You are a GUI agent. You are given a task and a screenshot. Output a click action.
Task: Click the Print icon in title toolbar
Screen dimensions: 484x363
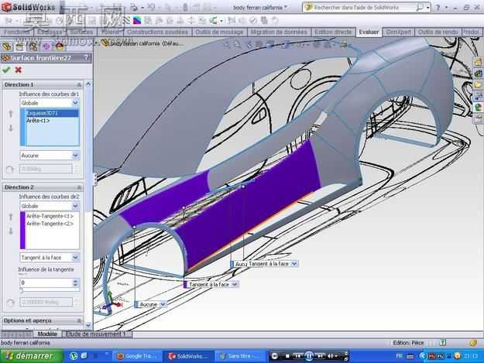click(x=134, y=8)
